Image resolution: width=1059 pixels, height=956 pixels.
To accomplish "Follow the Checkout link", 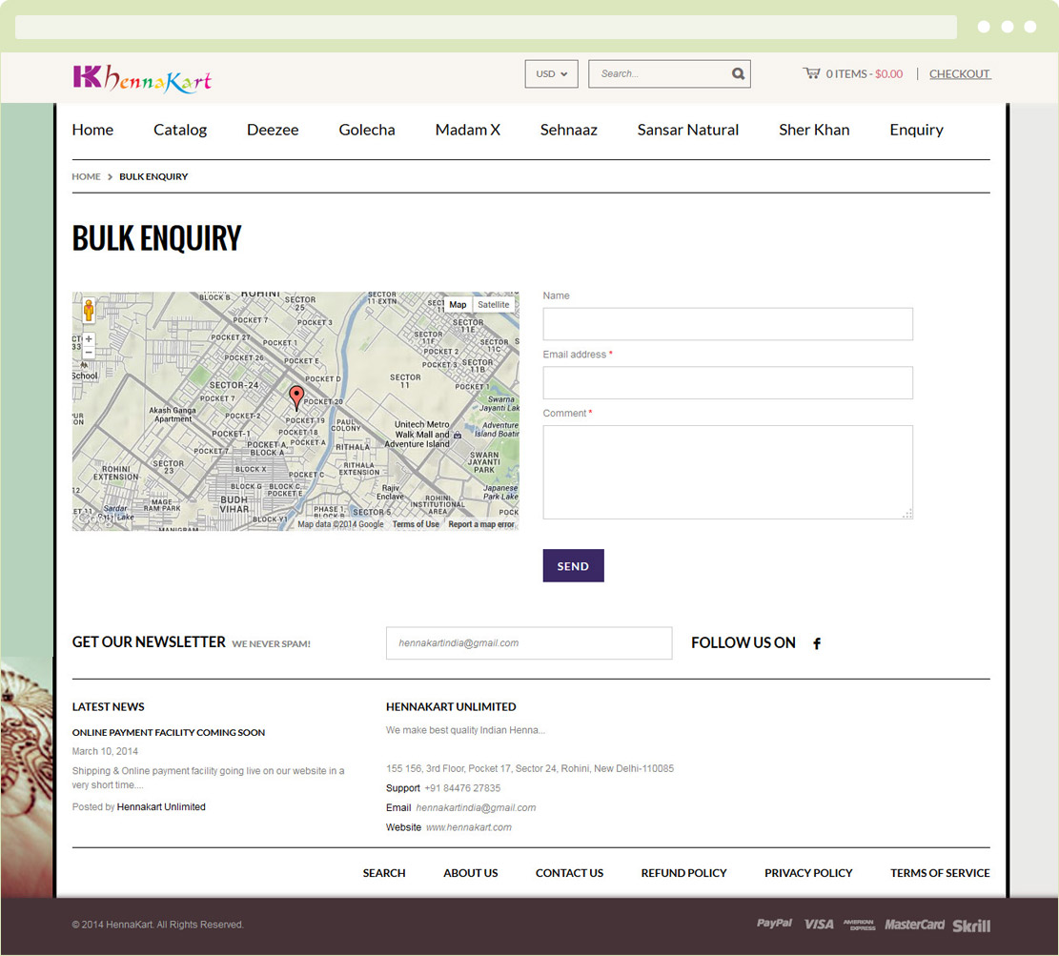I will coord(959,73).
